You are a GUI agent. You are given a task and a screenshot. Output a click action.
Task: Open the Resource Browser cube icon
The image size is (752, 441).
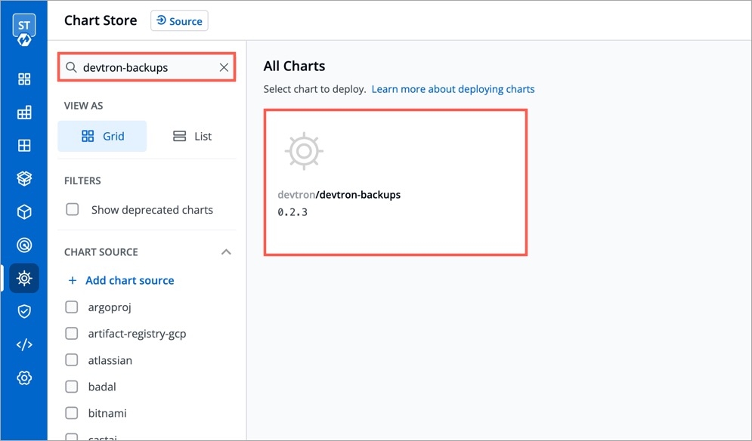(x=24, y=212)
